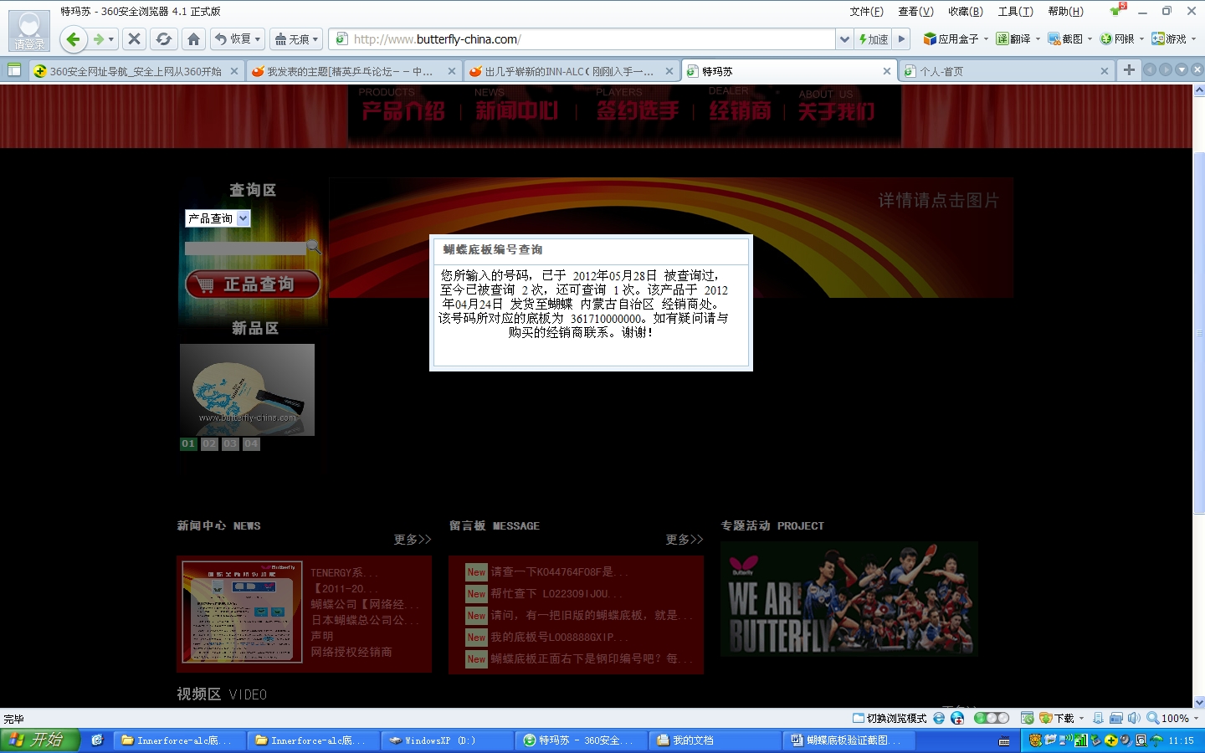This screenshot has width=1205, height=753.
Task: Click the 加速 accelerate lightning button
Action: [873, 39]
